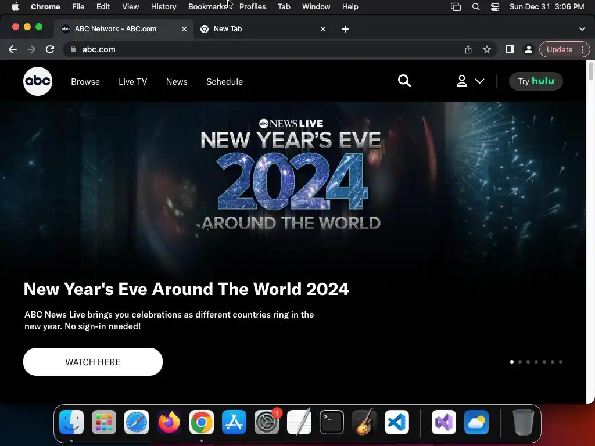Click the share page icon in address bar
Screen dimensions: 595x446
(x=468, y=50)
